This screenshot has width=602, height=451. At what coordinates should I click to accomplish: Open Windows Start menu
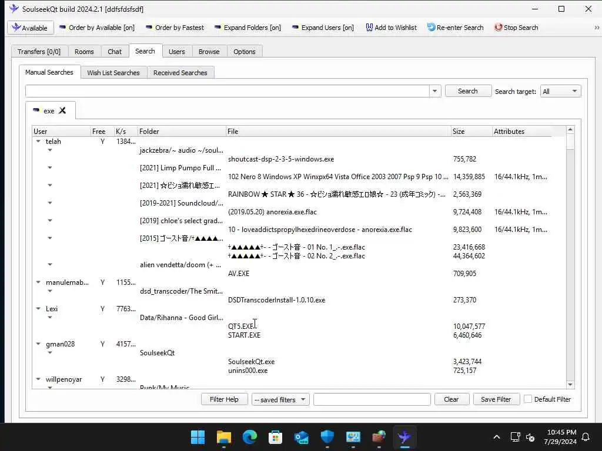[198, 437]
